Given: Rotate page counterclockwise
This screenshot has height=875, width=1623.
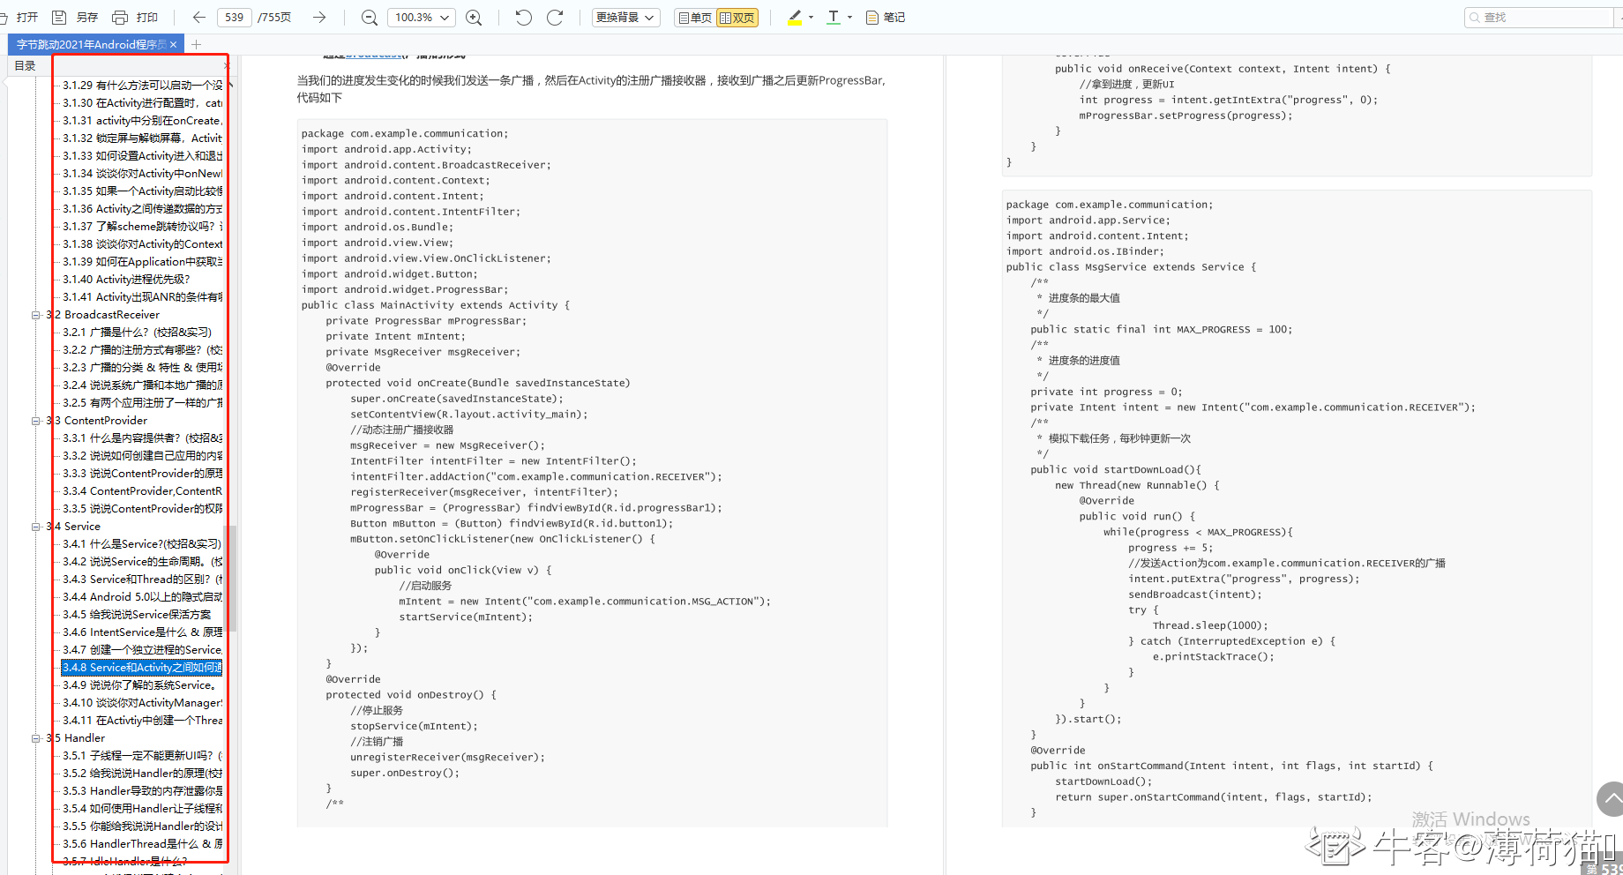Looking at the screenshot, I should click(523, 17).
